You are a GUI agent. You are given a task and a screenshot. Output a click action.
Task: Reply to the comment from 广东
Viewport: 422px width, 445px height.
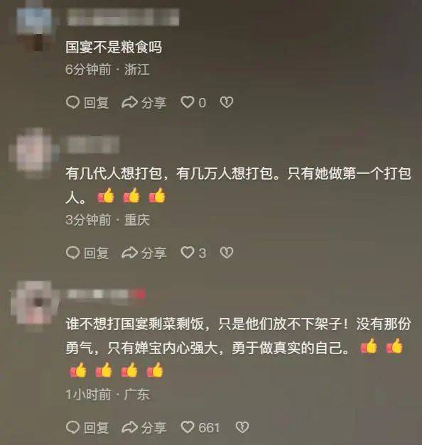click(87, 427)
